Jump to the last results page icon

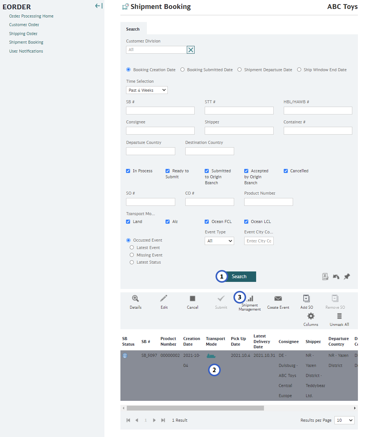[163, 420]
